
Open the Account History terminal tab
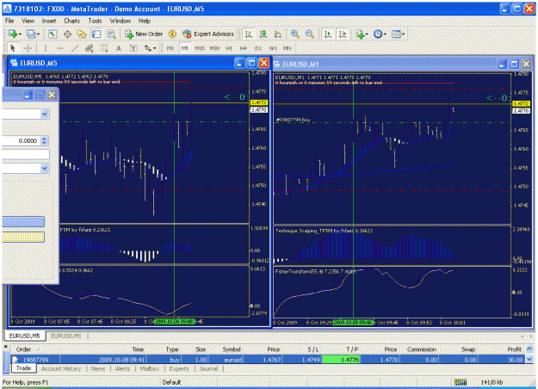click(x=61, y=368)
